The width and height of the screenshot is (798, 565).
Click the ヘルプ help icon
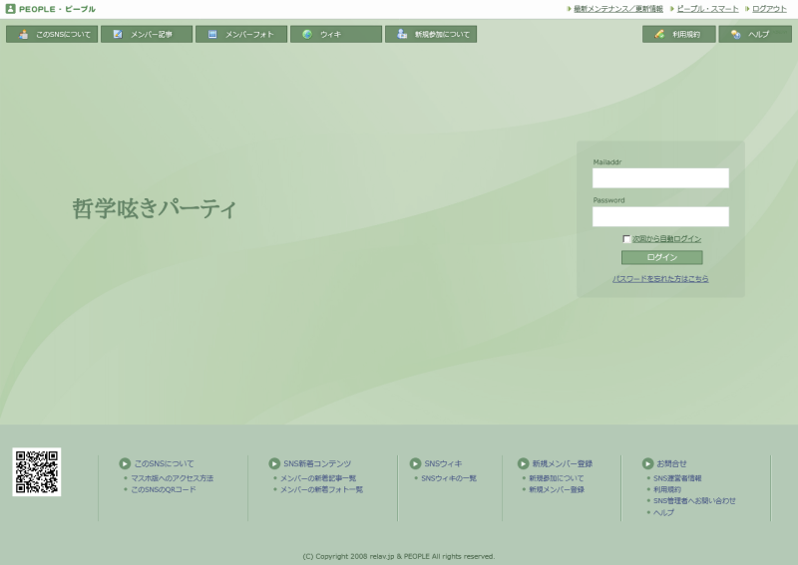735,34
